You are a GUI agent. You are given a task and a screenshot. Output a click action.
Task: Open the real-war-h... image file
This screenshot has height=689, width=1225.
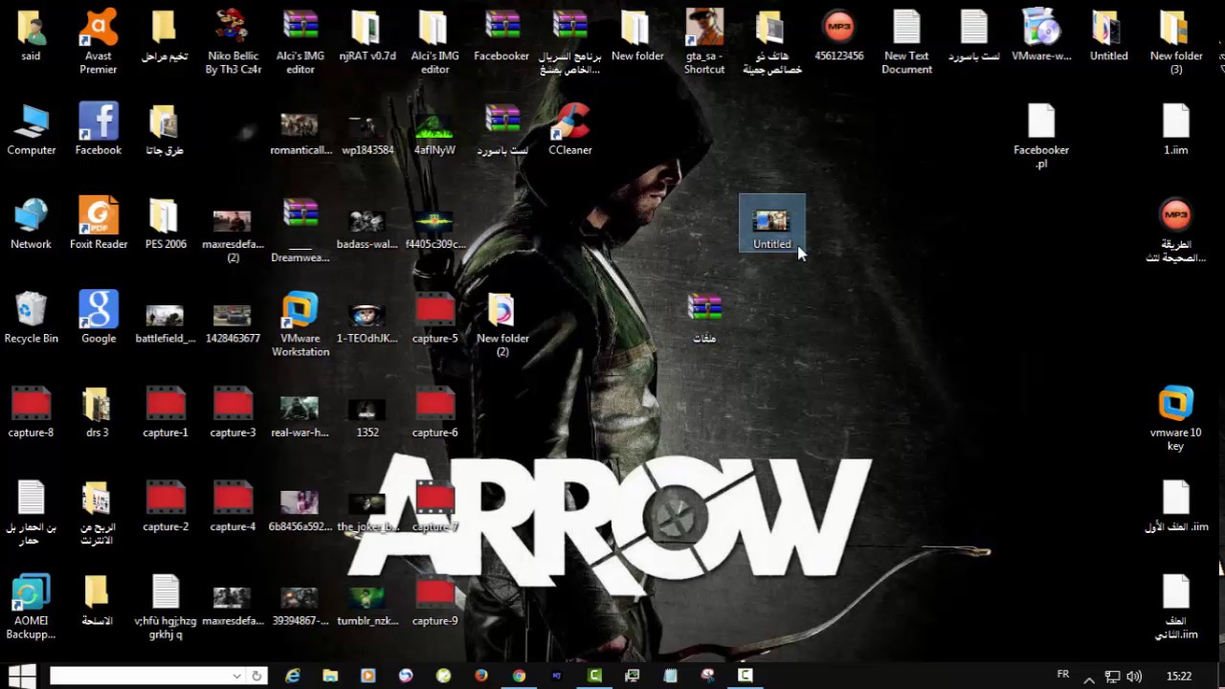300,417
